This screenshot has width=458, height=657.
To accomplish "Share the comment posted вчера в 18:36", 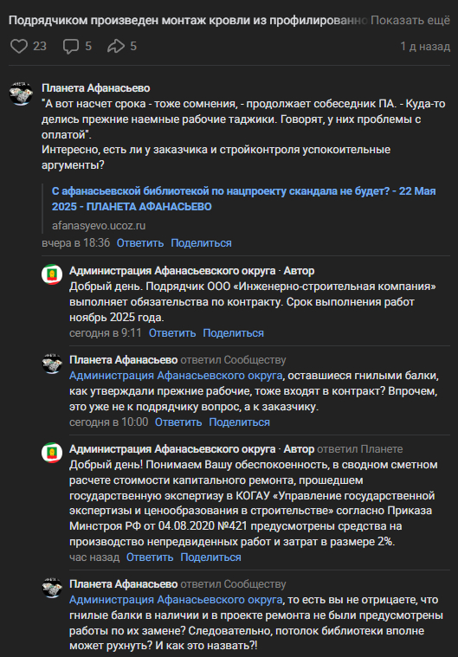I will pos(201,243).
